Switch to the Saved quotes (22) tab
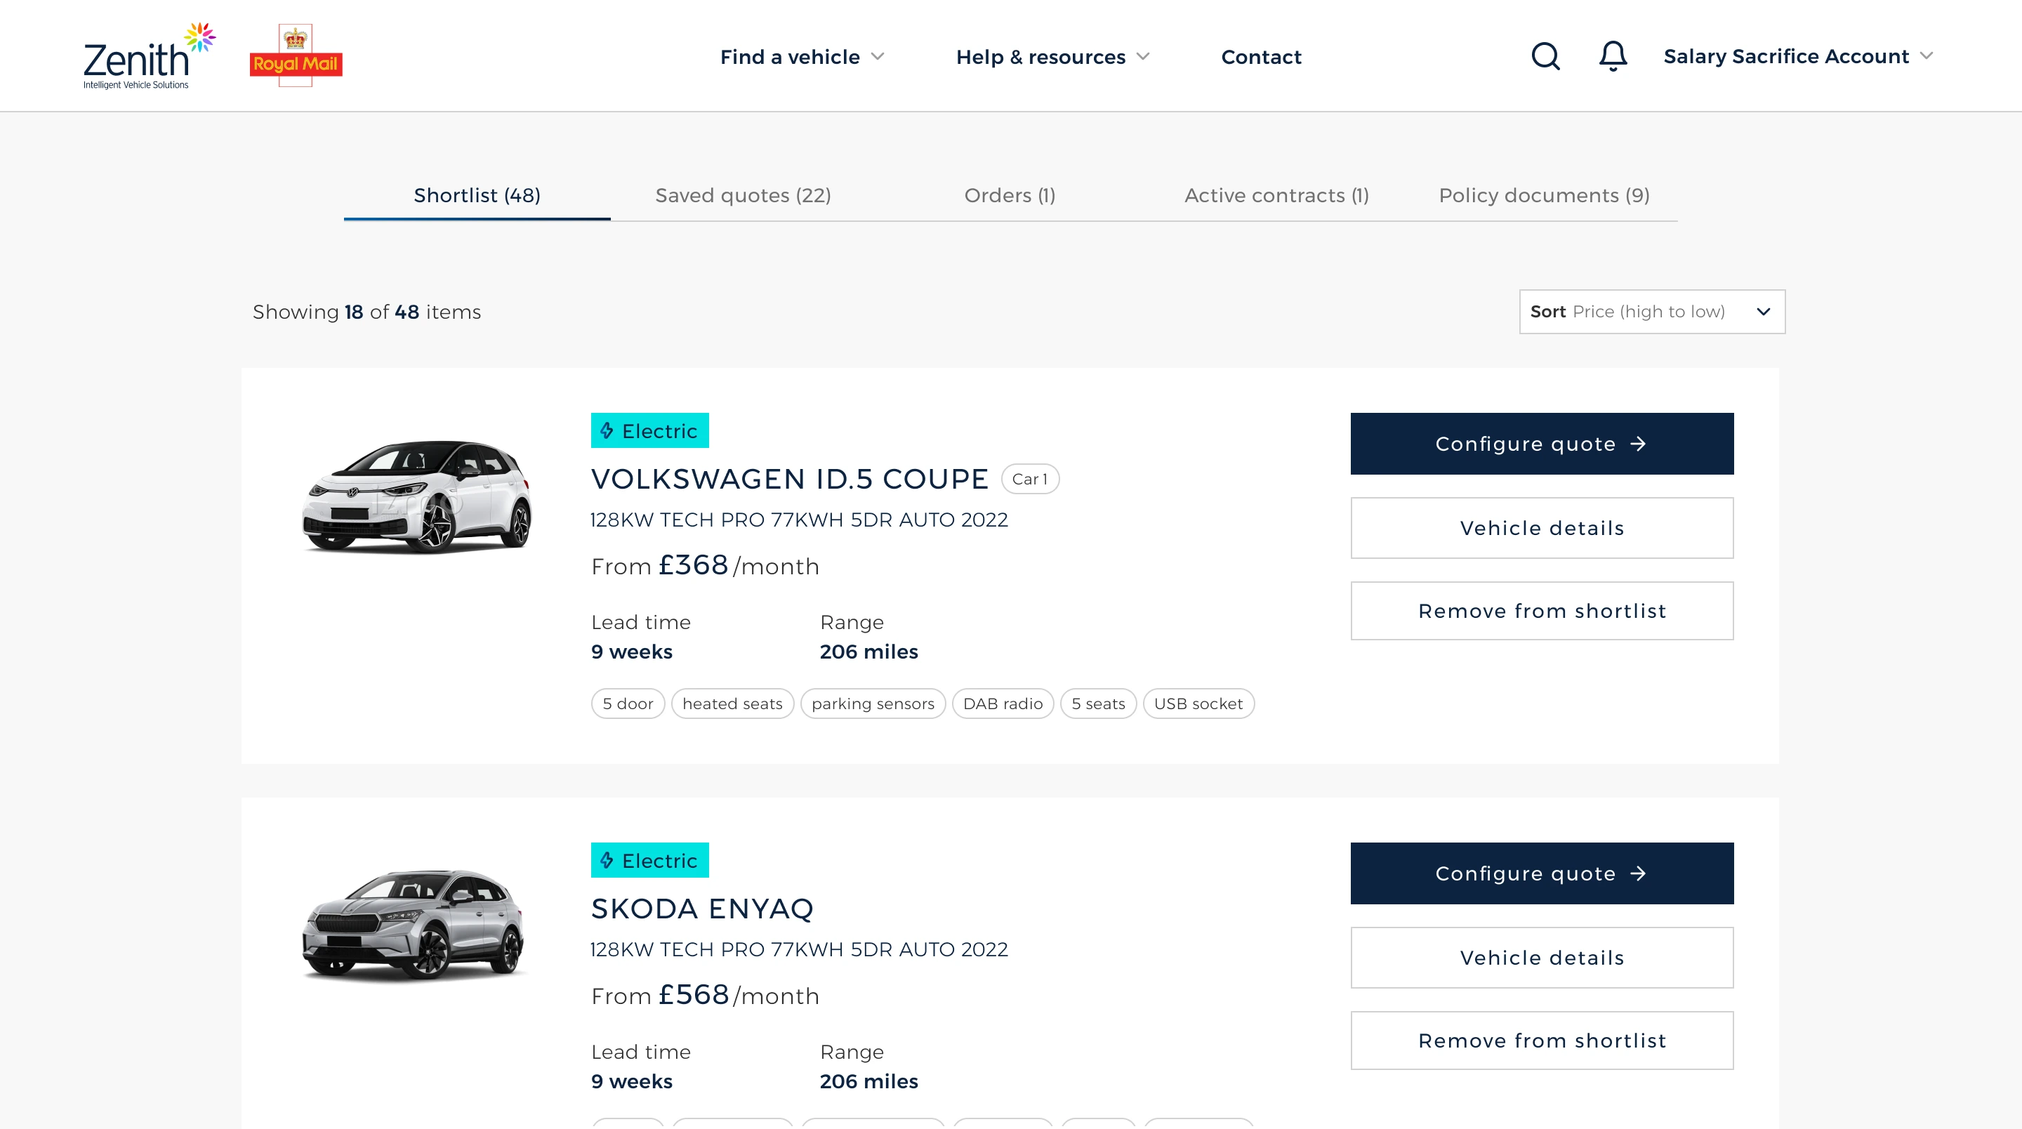The height and width of the screenshot is (1129, 2022). pos(744,195)
